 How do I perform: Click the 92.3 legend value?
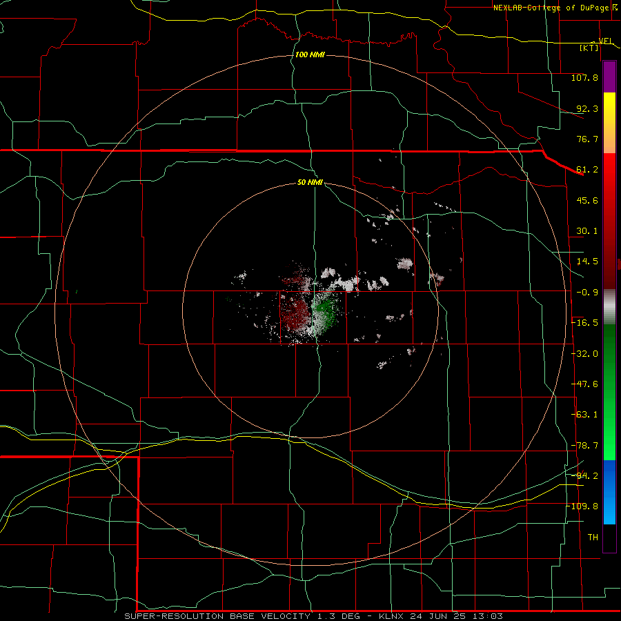587,108
